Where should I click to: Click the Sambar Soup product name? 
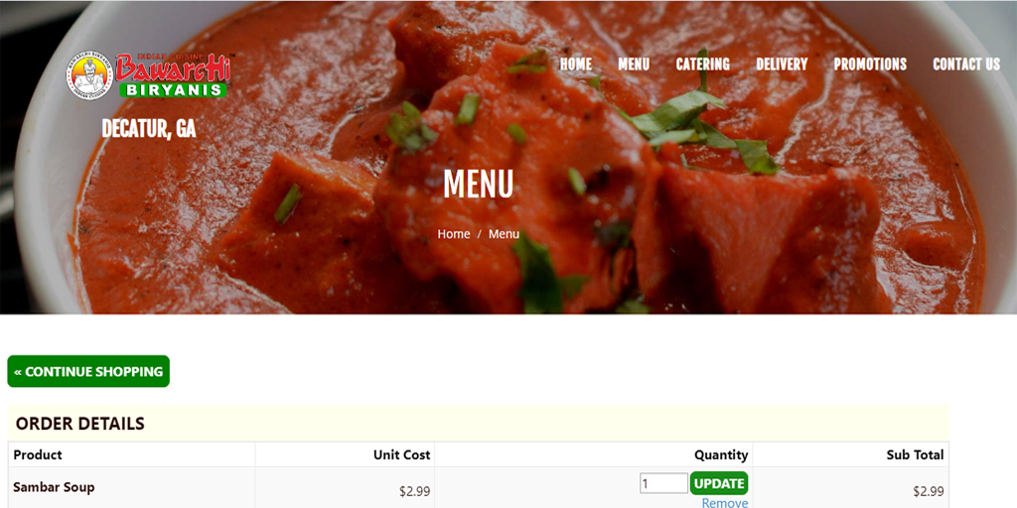point(54,487)
